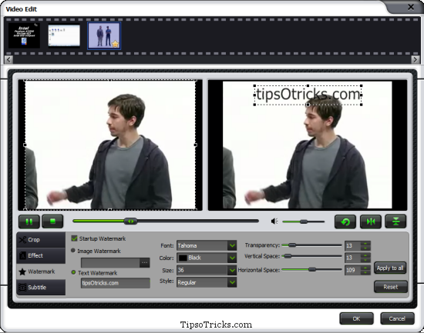Mute audio with the speaker icon
Screen dimensions: 424x333
(274, 221)
